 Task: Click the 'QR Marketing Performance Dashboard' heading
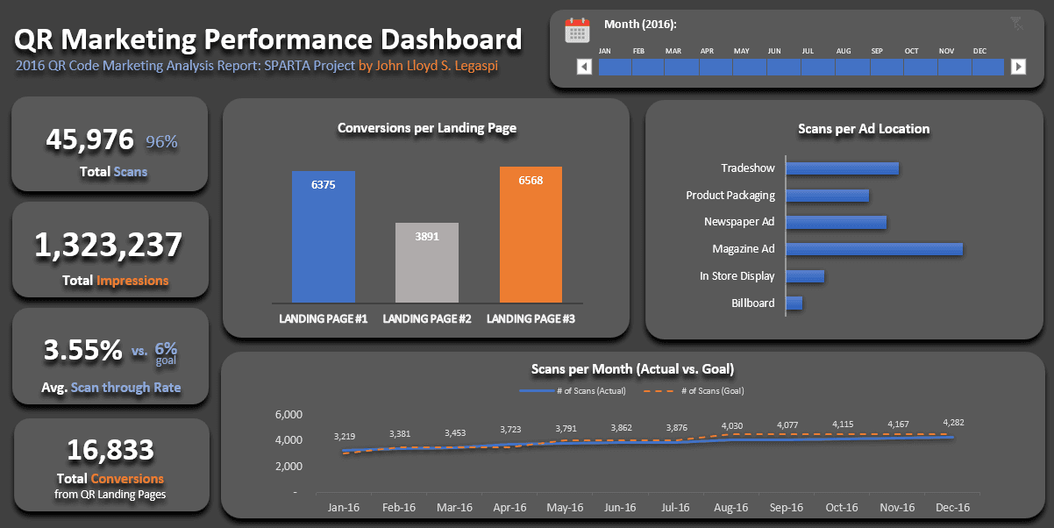tap(268, 39)
